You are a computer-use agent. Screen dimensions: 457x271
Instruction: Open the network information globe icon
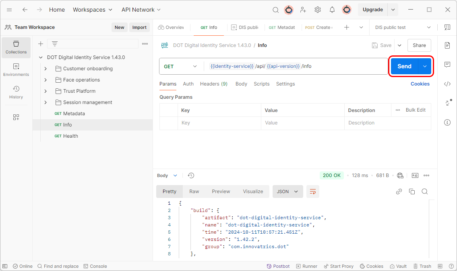coord(400,175)
